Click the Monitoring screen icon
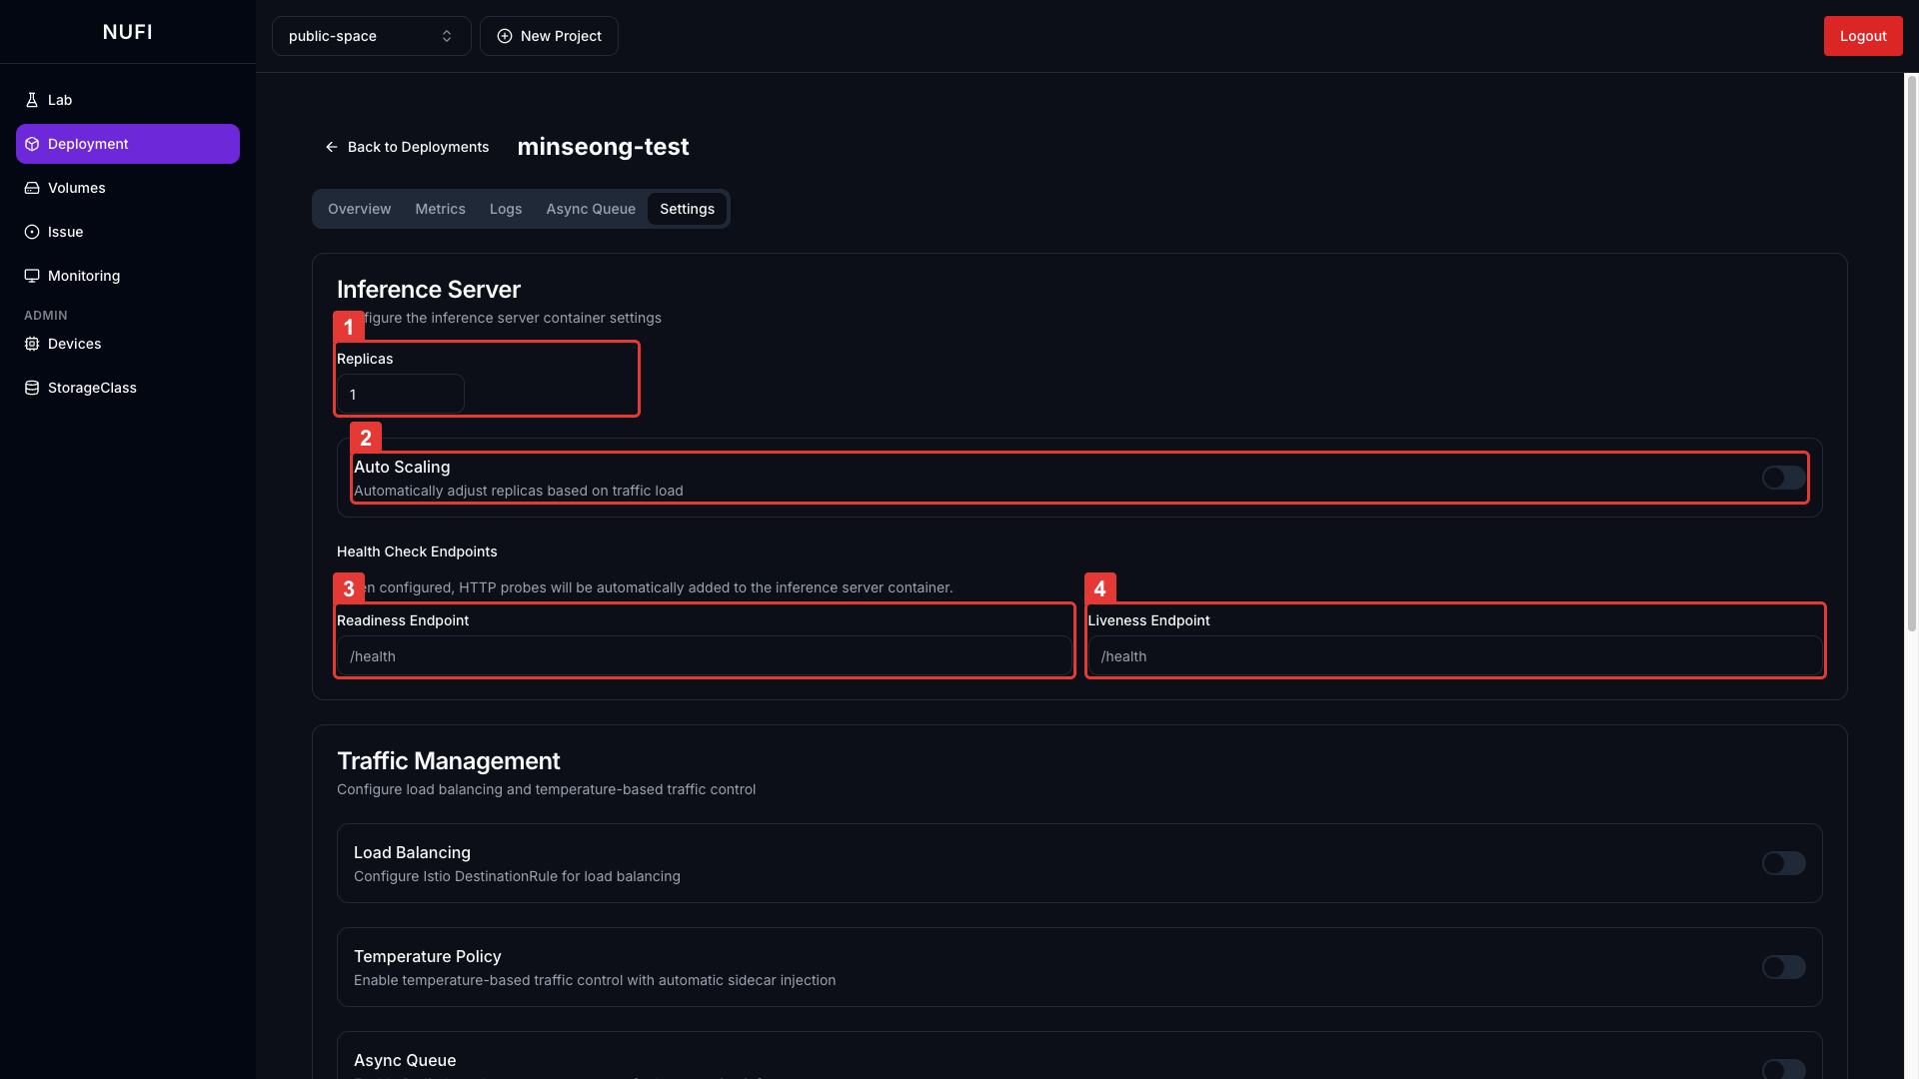The height and width of the screenshot is (1079, 1919). point(32,276)
